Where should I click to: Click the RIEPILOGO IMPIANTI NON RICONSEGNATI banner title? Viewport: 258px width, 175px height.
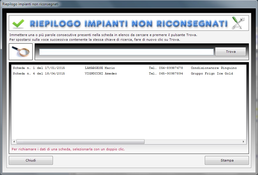pyautogui.click(x=129, y=23)
